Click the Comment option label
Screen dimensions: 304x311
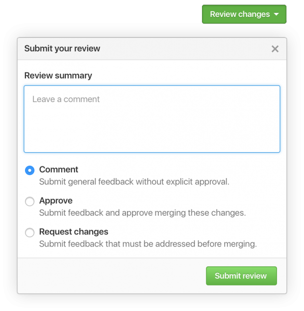pyautogui.click(x=59, y=169)
